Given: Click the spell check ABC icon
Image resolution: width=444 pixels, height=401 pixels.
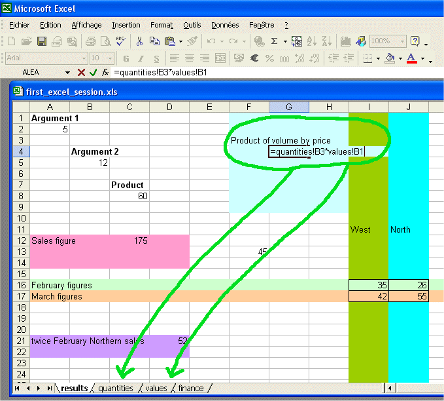Looking at the screenshot, I should pyautogui.click(x=120, y=41).
